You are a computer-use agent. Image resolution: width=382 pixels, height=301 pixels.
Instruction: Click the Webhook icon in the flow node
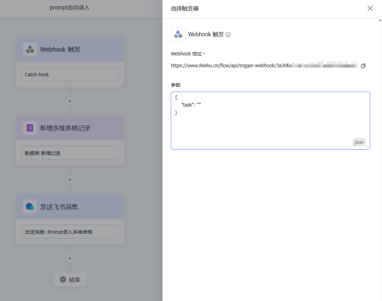(x=30, y=49)
